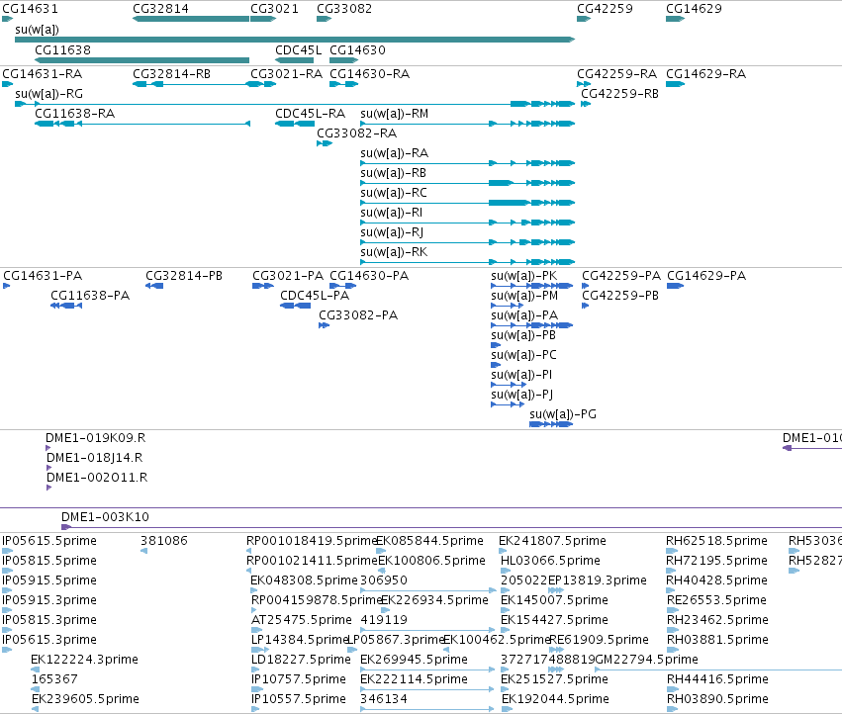Click transcript CG3021-RA label
The height and width of the screenshot is (714, 842).
(x=287, y=73)
